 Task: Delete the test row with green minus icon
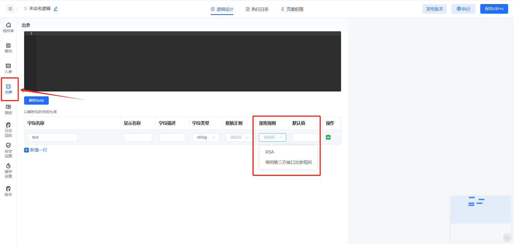(328, 137)
